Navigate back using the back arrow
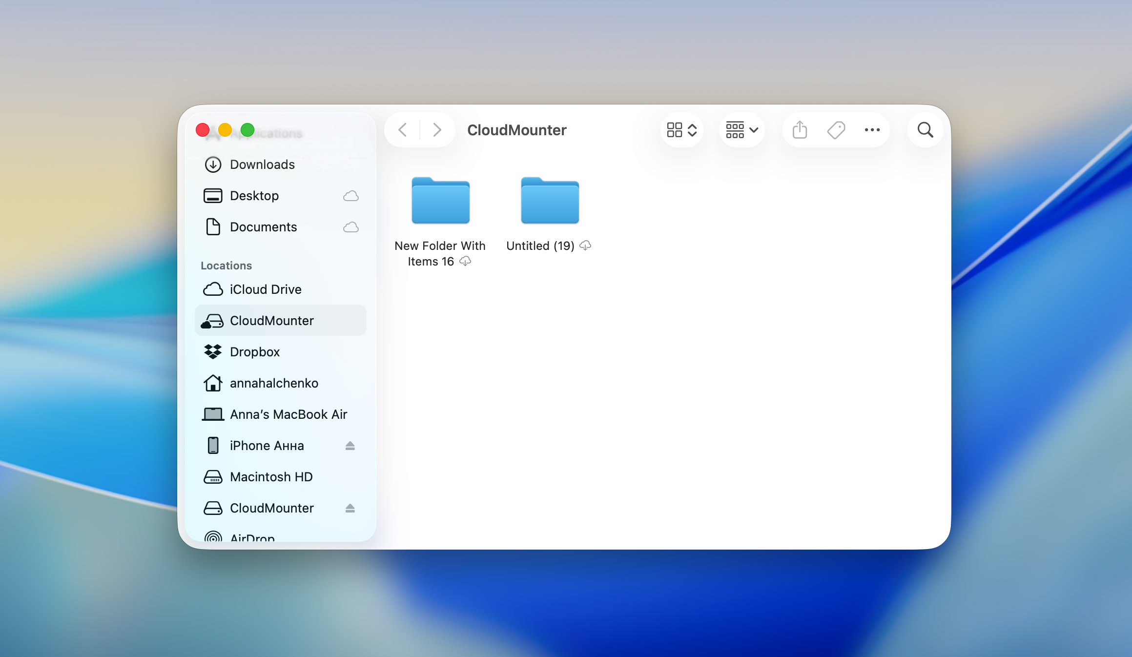 click(402, 130)
